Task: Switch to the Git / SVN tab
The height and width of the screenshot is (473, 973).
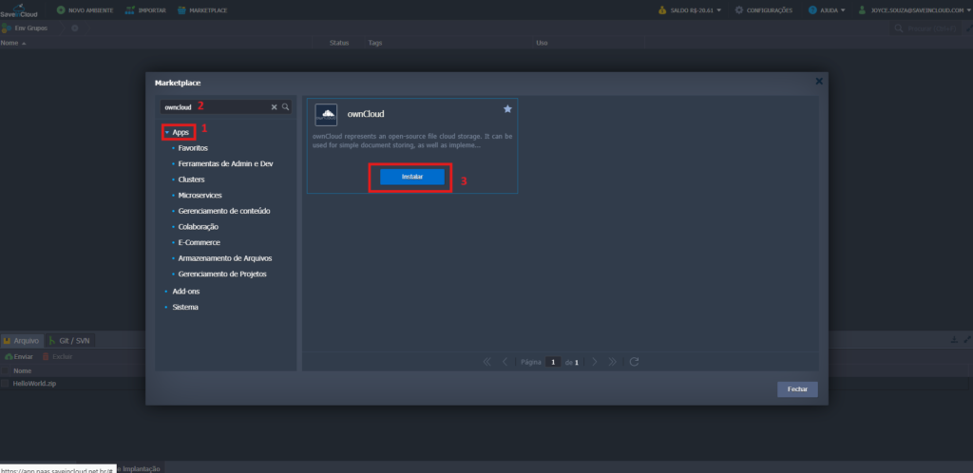Action: (70, 341)
